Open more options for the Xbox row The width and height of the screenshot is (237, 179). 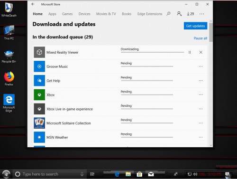[201, 95]
